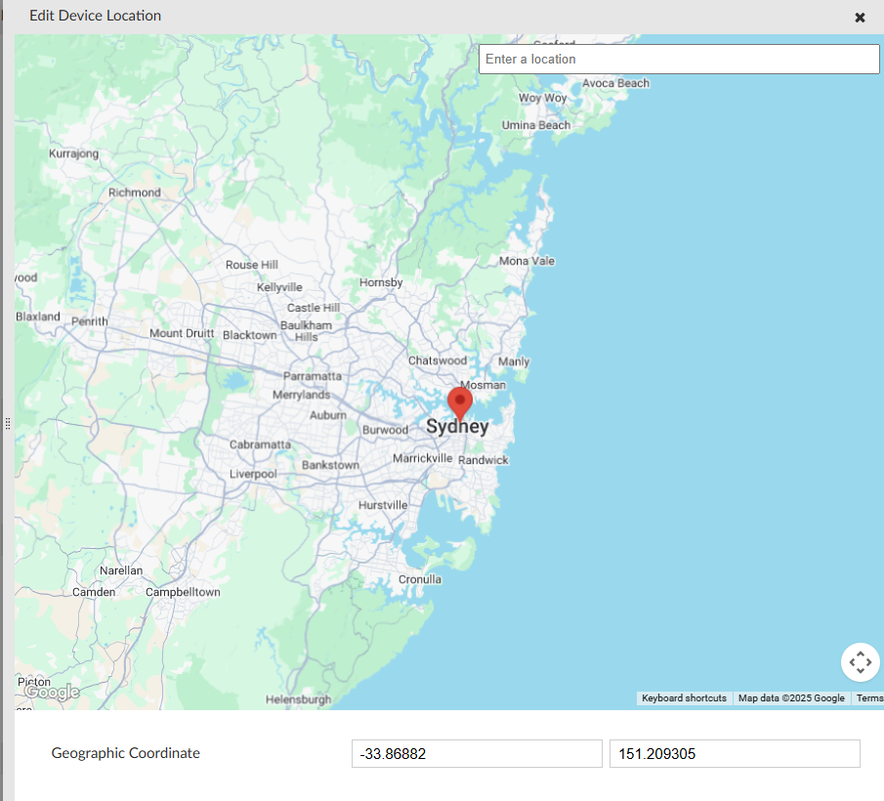Click the longitude field showing 151.209305

[735, 754]
